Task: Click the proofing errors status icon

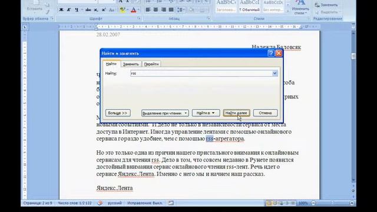Action: [100, 203]
